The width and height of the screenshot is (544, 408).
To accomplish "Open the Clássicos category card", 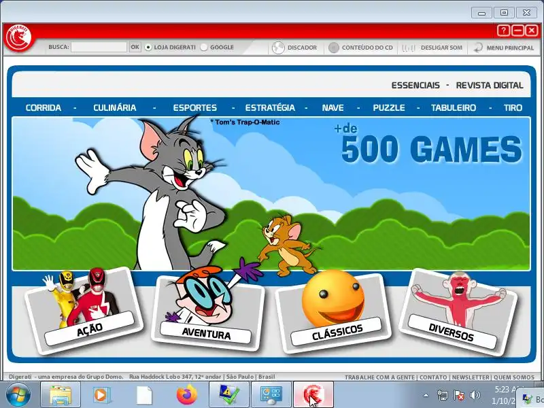I will (x=334, y=312).
